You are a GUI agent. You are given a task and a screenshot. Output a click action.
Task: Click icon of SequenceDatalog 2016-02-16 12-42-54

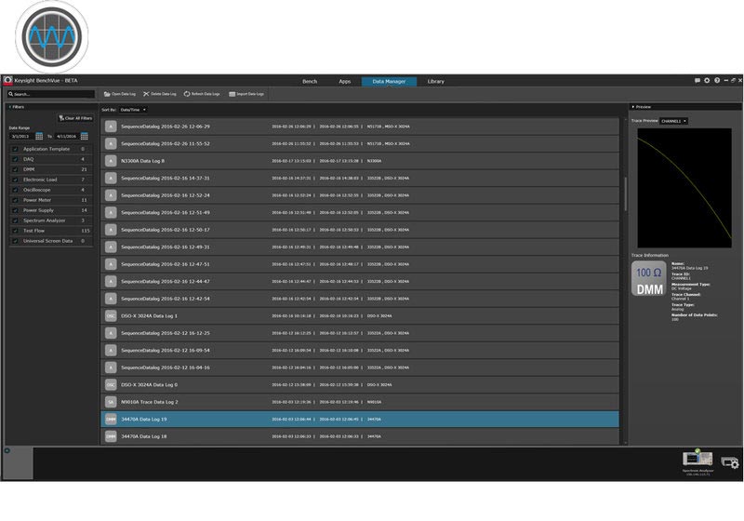pos(111,299)
